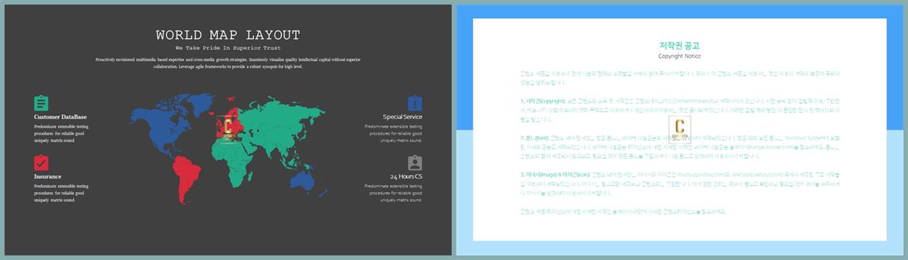Click the paragraph starting 'Proactively envisioned multimedia'
This screenshot has width=908, height=260.
(228, 63)
